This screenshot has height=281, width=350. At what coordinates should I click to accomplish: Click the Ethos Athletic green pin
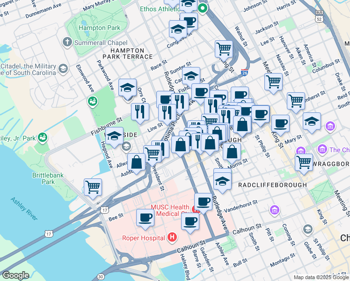(x=203, y=8)
